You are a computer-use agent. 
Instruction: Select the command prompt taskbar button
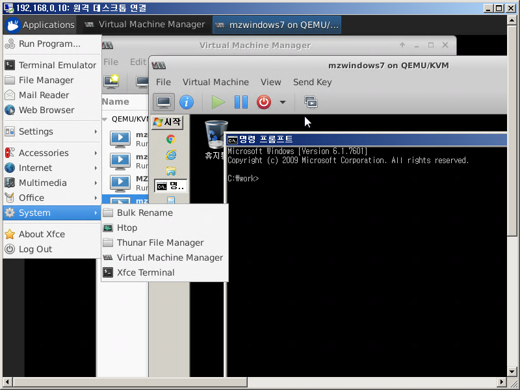point(170,186)
